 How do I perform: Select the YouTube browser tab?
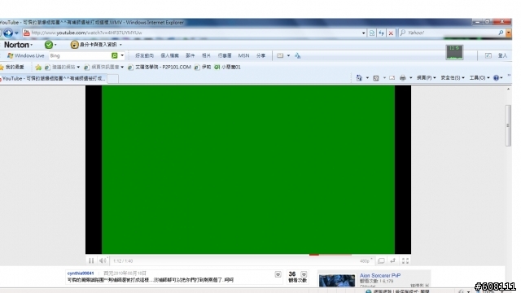point(53,78)
